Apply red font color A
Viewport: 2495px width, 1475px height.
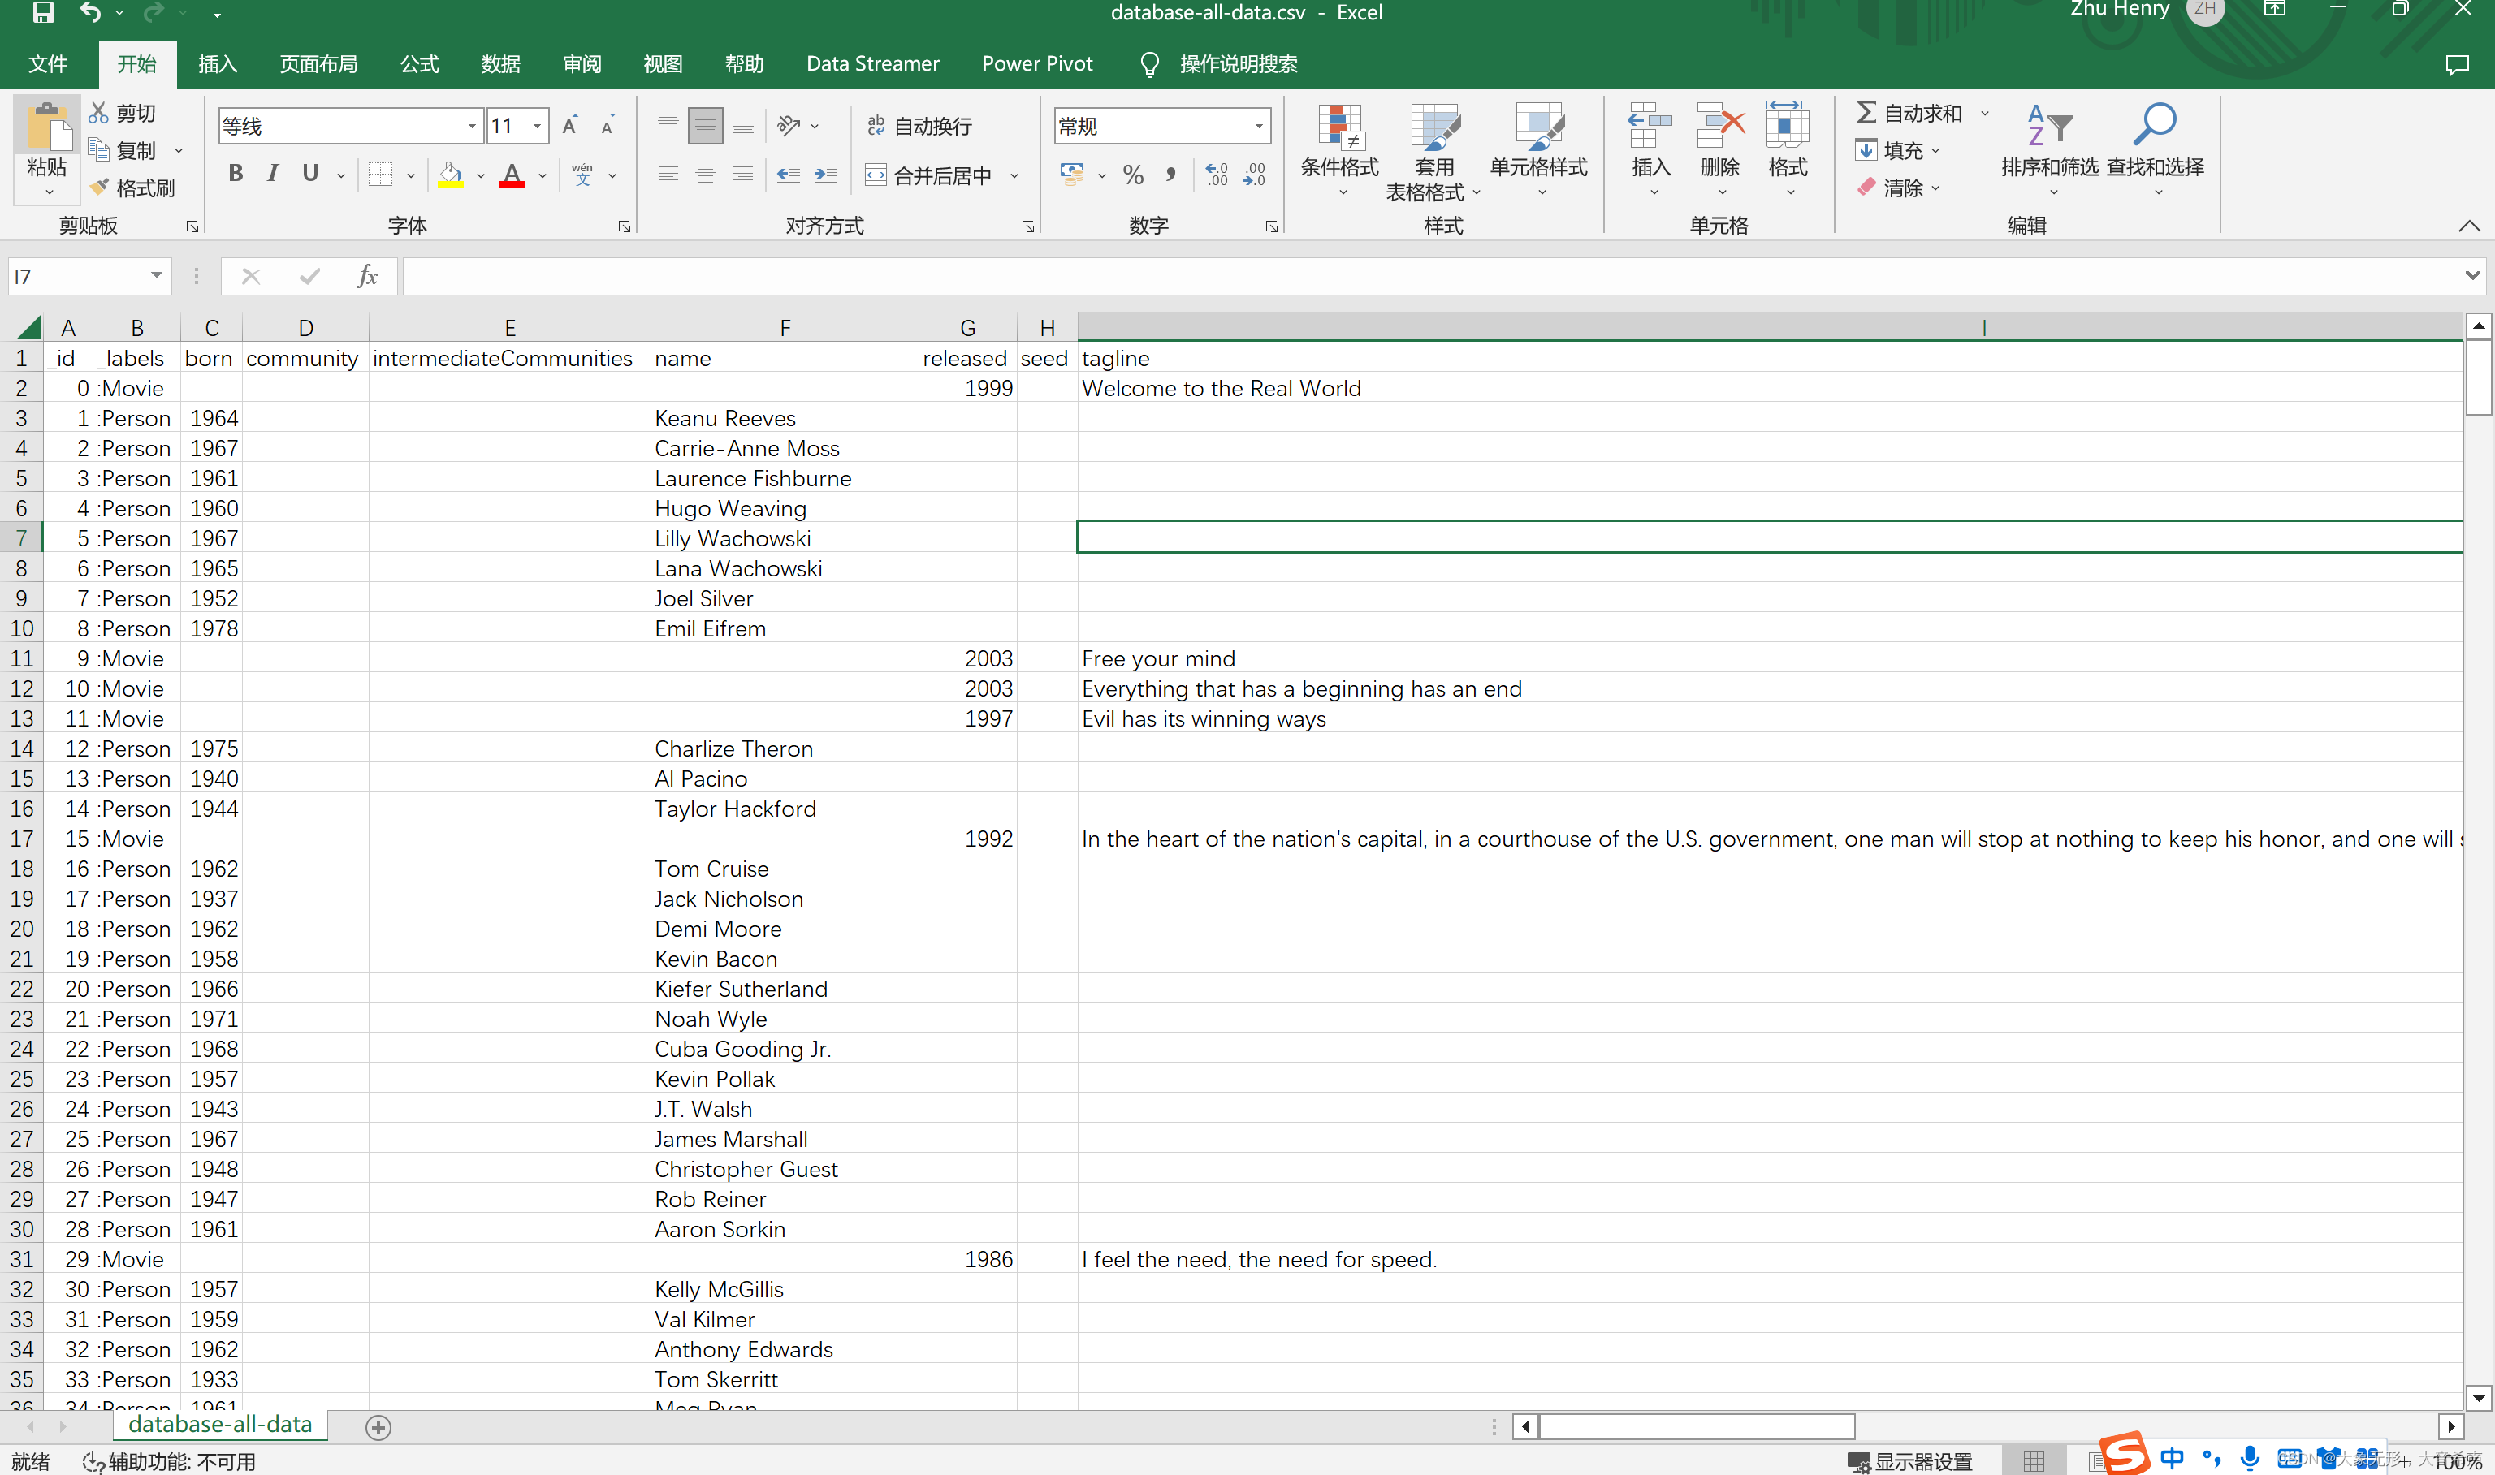coord(512,175)
